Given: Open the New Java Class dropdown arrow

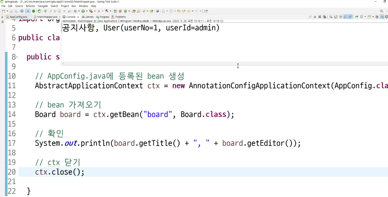Looking at the screenshot, I should tap(129, 11).
